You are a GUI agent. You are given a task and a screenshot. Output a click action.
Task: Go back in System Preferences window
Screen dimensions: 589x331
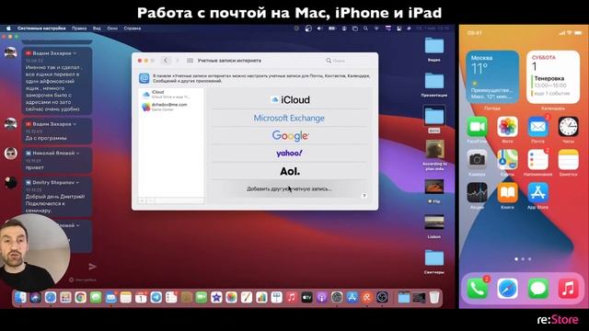(x=166, y=61)
